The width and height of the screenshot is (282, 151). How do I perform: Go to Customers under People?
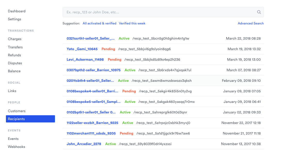pos(17,111)
